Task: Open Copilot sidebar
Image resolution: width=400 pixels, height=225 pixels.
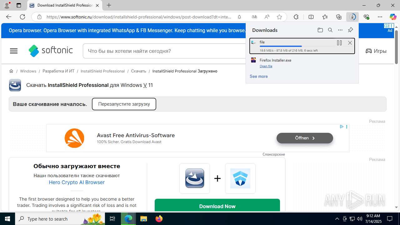Action: point(393,17)
